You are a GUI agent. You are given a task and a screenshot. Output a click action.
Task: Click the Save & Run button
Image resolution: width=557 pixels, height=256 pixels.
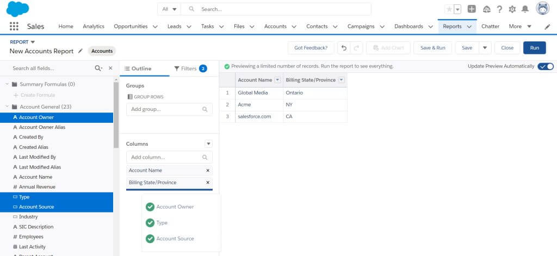(432, 48)
